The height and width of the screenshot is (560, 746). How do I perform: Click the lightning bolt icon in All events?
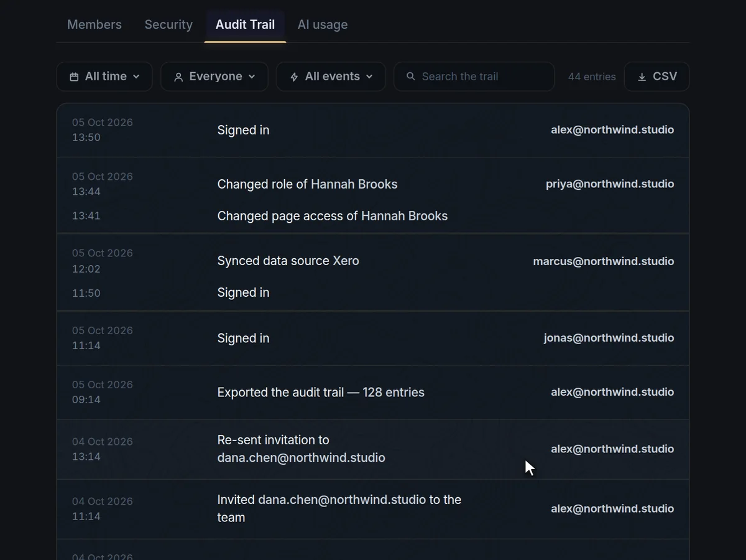[x=294, y=77]
